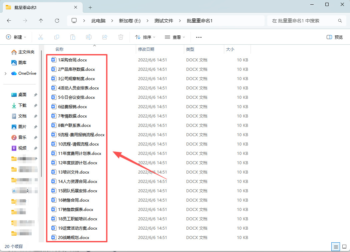
Task: Open the 排序 sort dropdown
Action: (x=145, y=37)
